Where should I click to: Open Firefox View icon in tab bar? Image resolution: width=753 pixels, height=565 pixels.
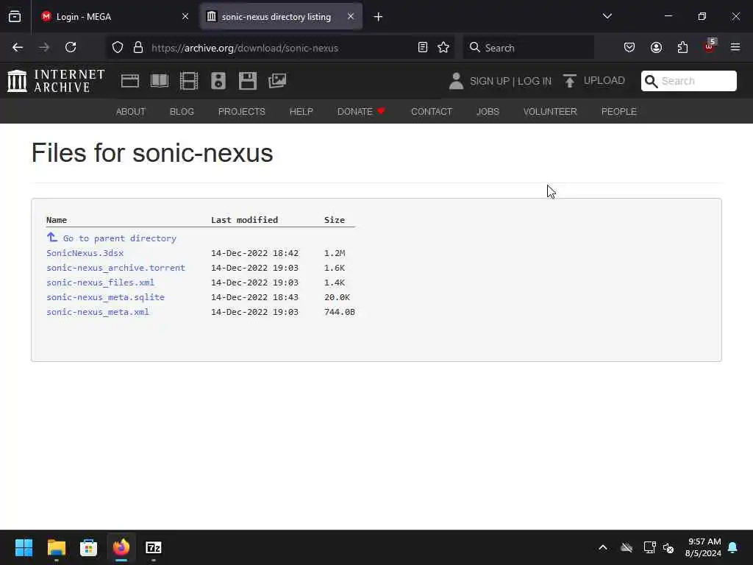(x=15, y=16)
